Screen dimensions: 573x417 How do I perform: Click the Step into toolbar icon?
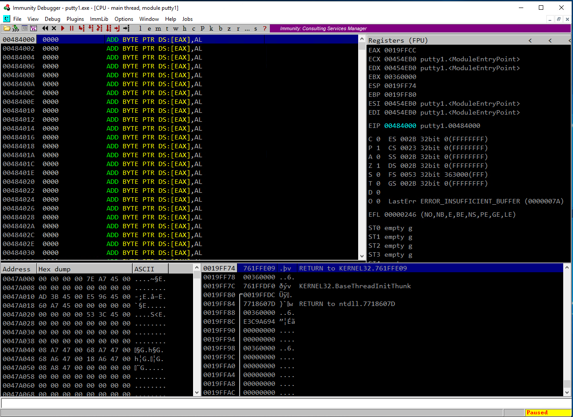coord(81,28)
